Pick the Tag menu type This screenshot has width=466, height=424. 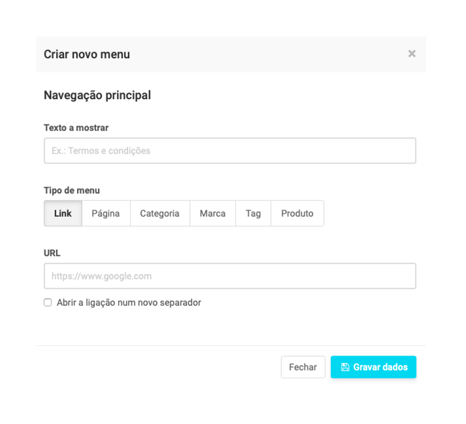(253, 213)
